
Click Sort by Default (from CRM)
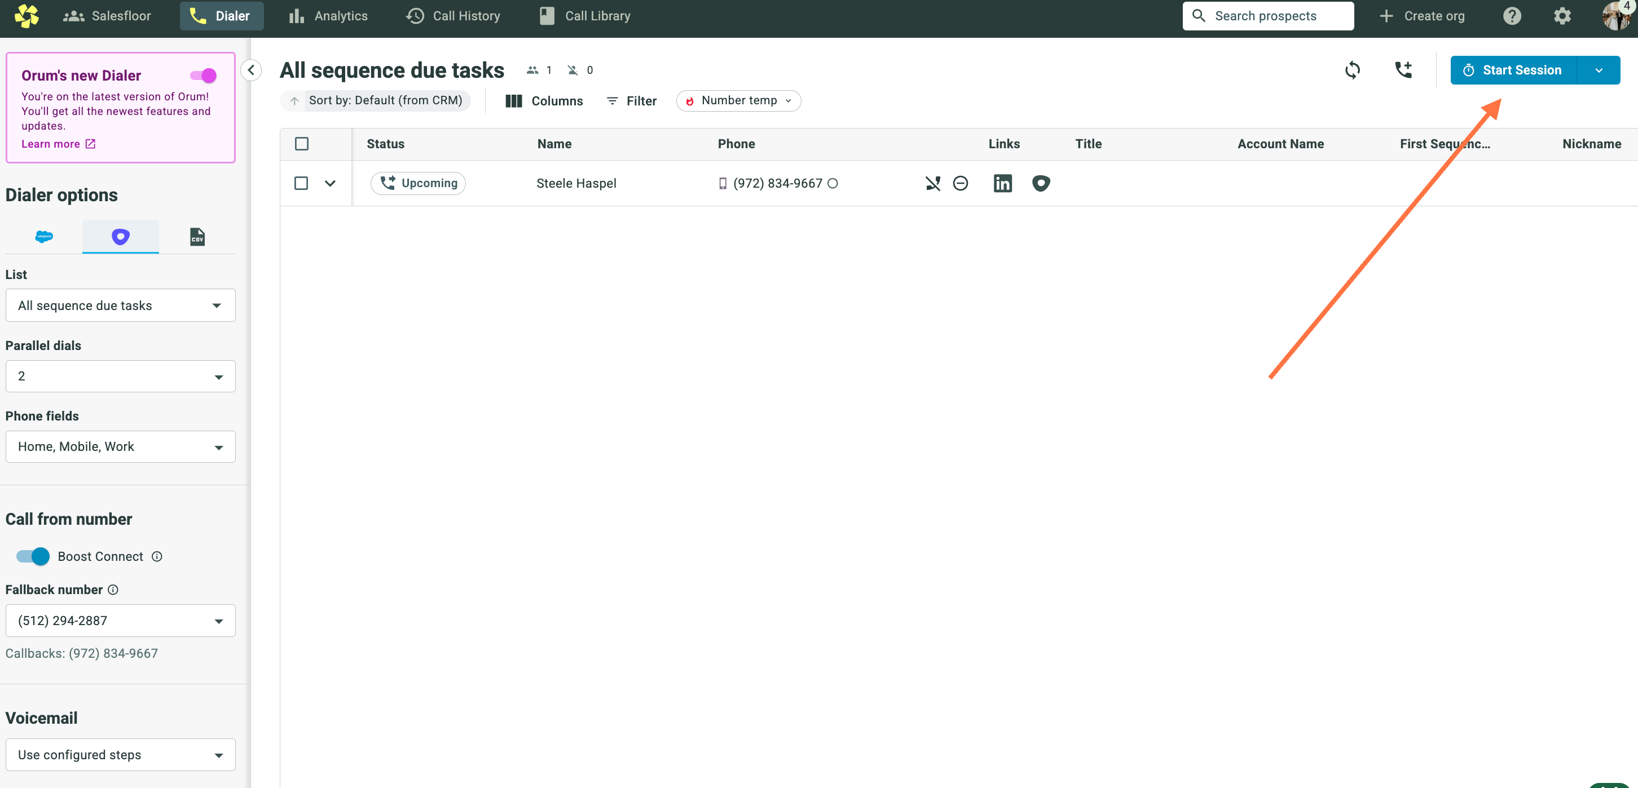pos(376,100)
